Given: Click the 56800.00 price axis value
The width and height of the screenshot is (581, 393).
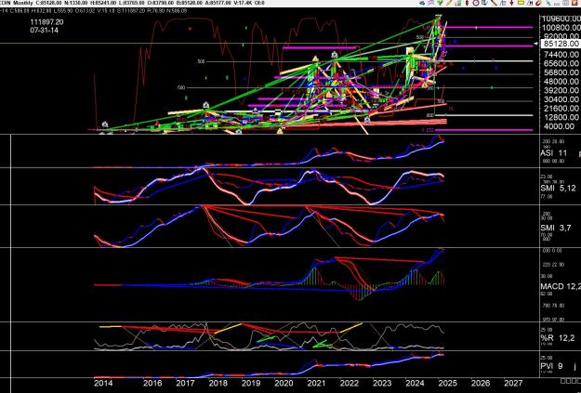Looking at the screenshot, I should point(561,72).
